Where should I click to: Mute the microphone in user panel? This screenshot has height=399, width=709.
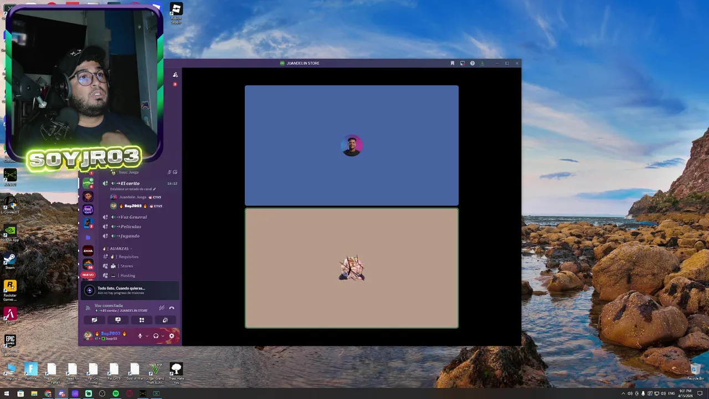pos(140,336)
